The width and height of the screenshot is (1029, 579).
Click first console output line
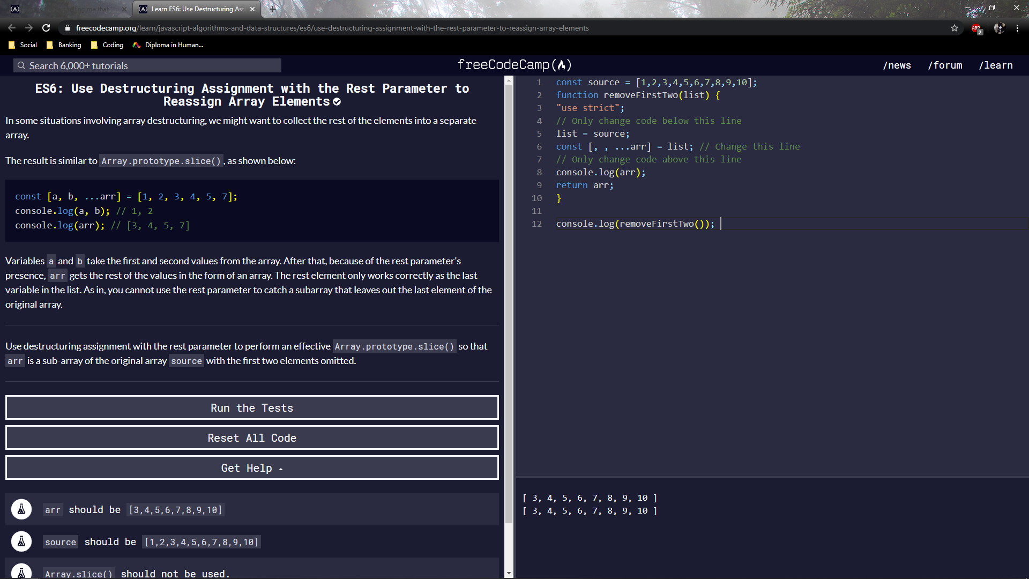tap(590, 498)
